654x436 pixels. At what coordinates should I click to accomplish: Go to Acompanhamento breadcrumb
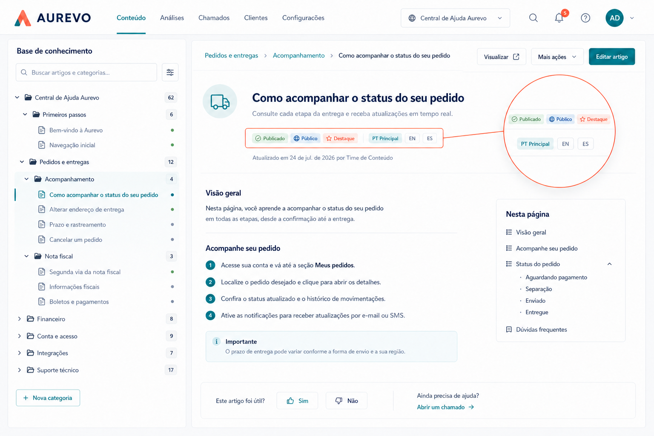(x=298, y=56)
